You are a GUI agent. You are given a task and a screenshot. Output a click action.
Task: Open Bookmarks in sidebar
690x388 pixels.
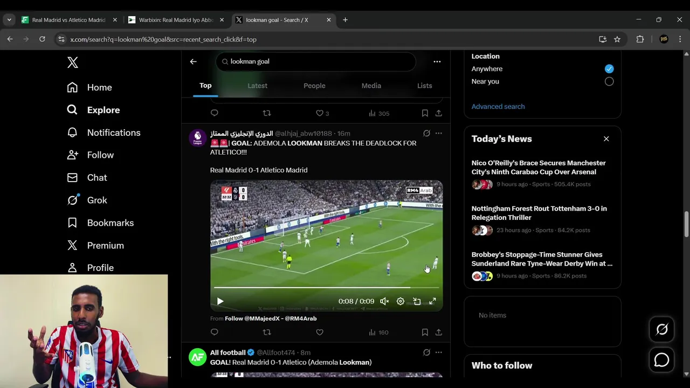click(x=100, y=223)
